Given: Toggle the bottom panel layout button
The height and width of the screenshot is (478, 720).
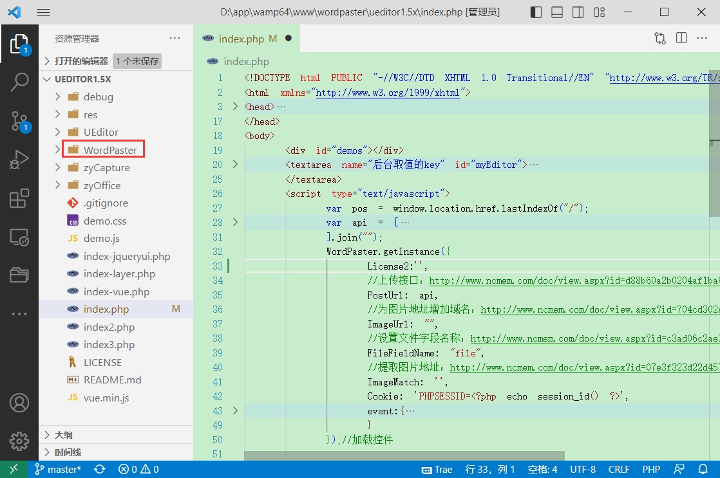Looking at the screenshot, I should (x=557, y=12).
